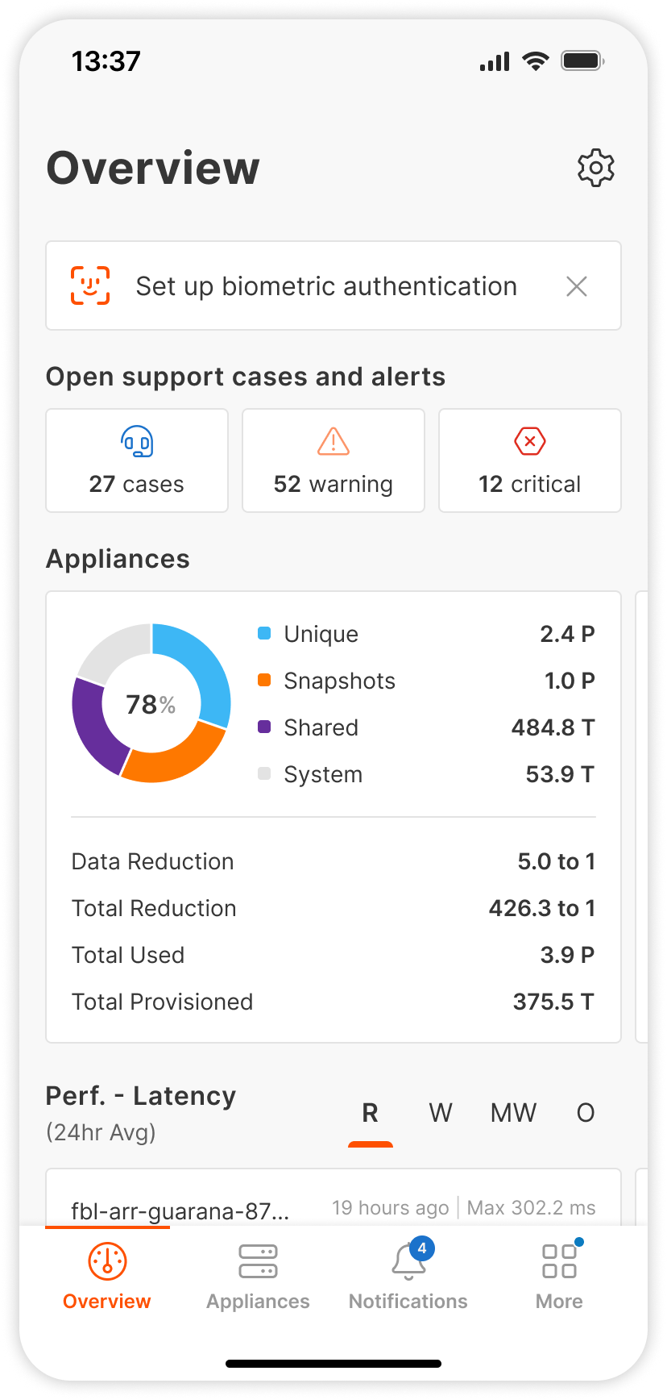
Task: Tap the Total Provisioned row
Action: coord(333,1002)
